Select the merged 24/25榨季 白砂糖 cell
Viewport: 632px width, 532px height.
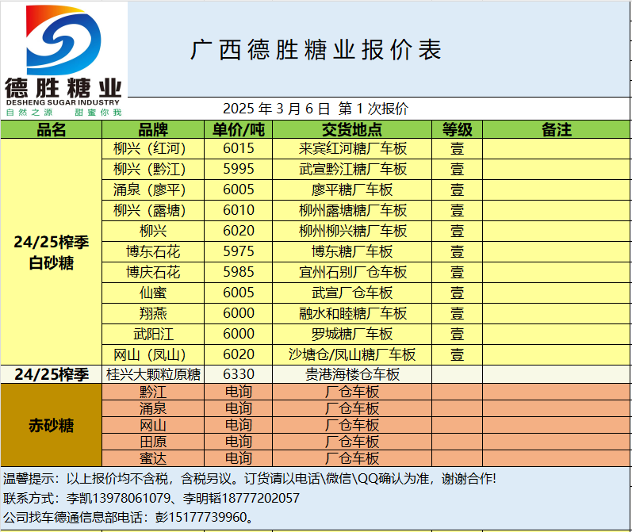tap(52, 252)
